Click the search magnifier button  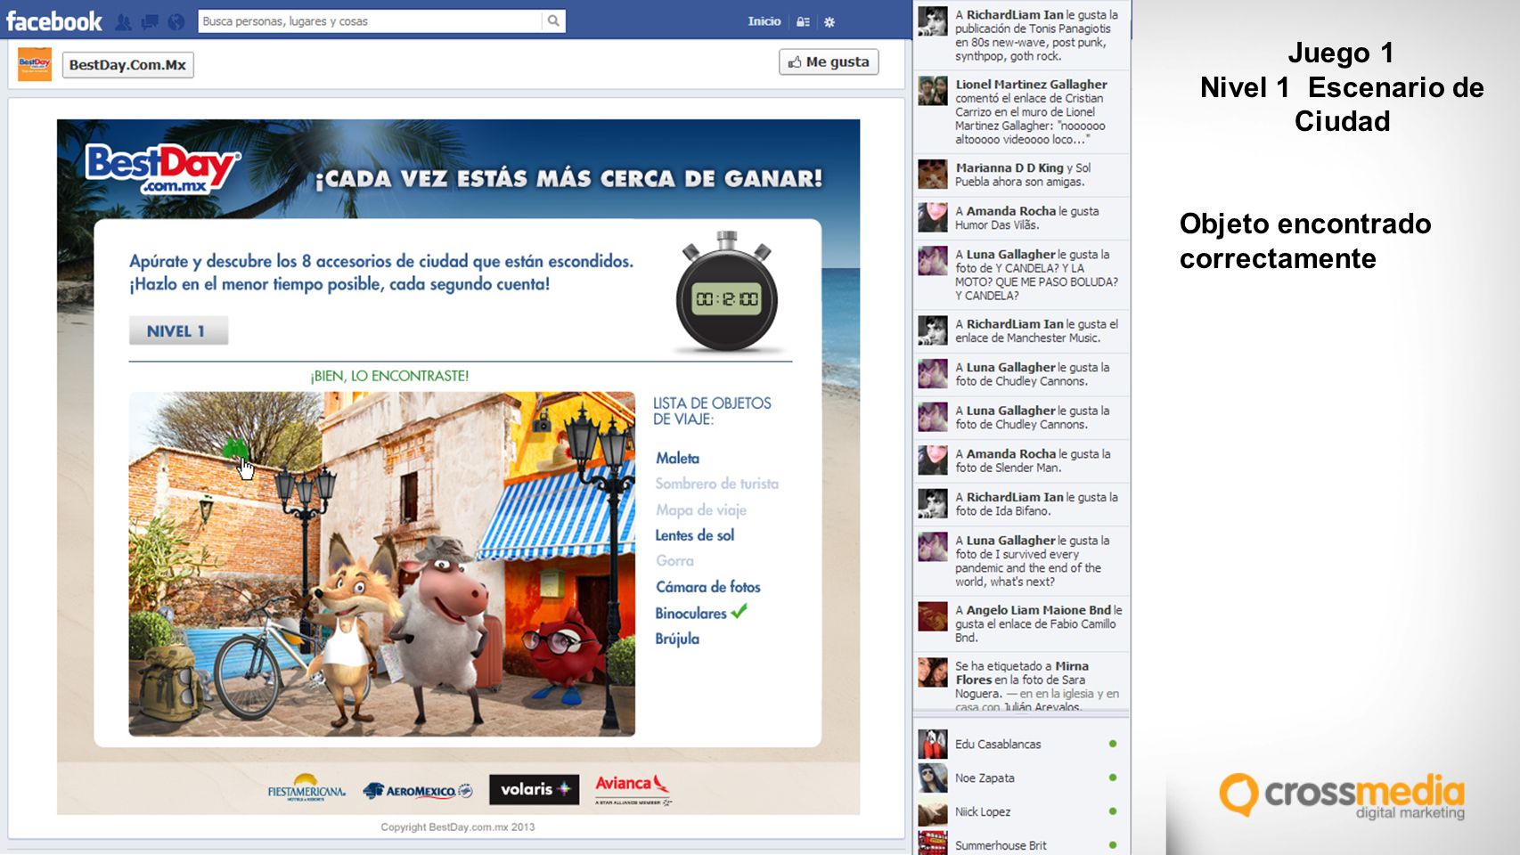[x=553, y=20]
